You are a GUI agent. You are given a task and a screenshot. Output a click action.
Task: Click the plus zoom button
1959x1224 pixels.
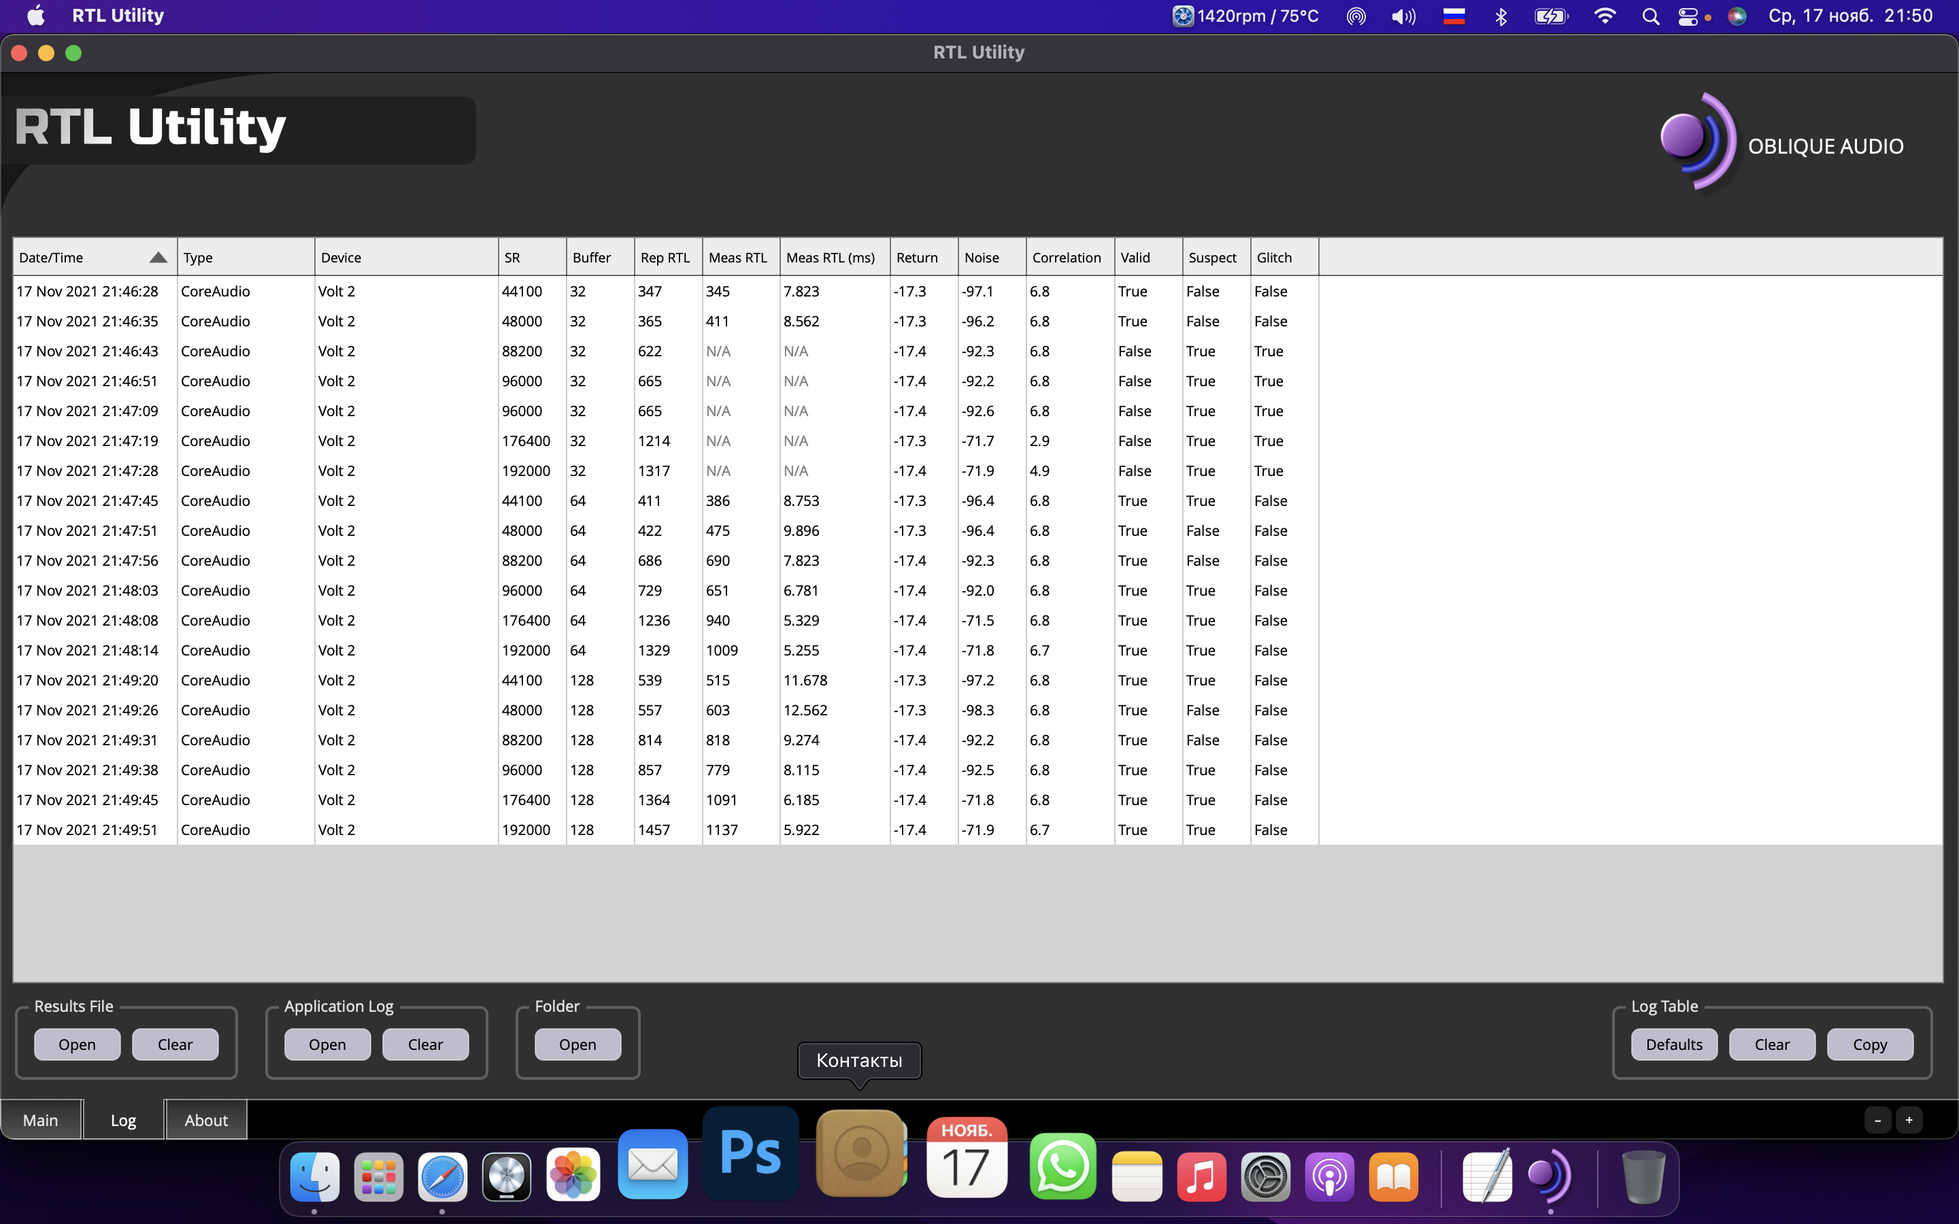(x=1909, y=1121)
